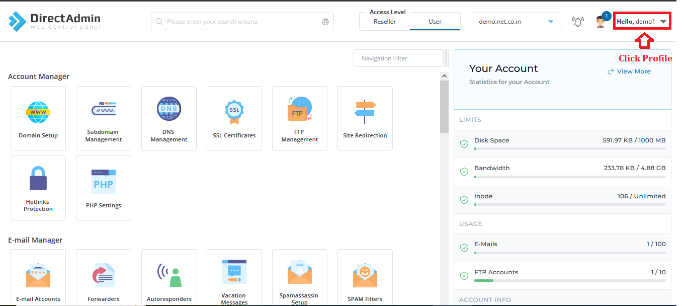Screen dimensions: 684x306
Task: Click View More for account statistics
Action: pyautogui.click(x=629, y=71)
